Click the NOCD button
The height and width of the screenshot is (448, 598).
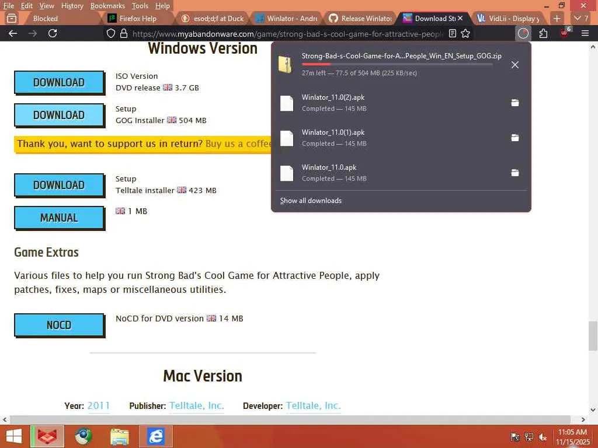click(x=59, y=325)
